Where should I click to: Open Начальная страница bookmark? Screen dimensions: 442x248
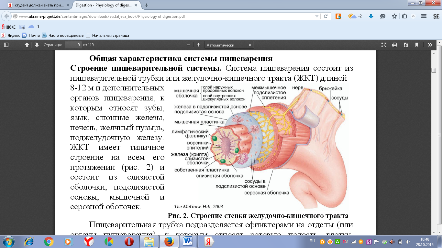107,36
